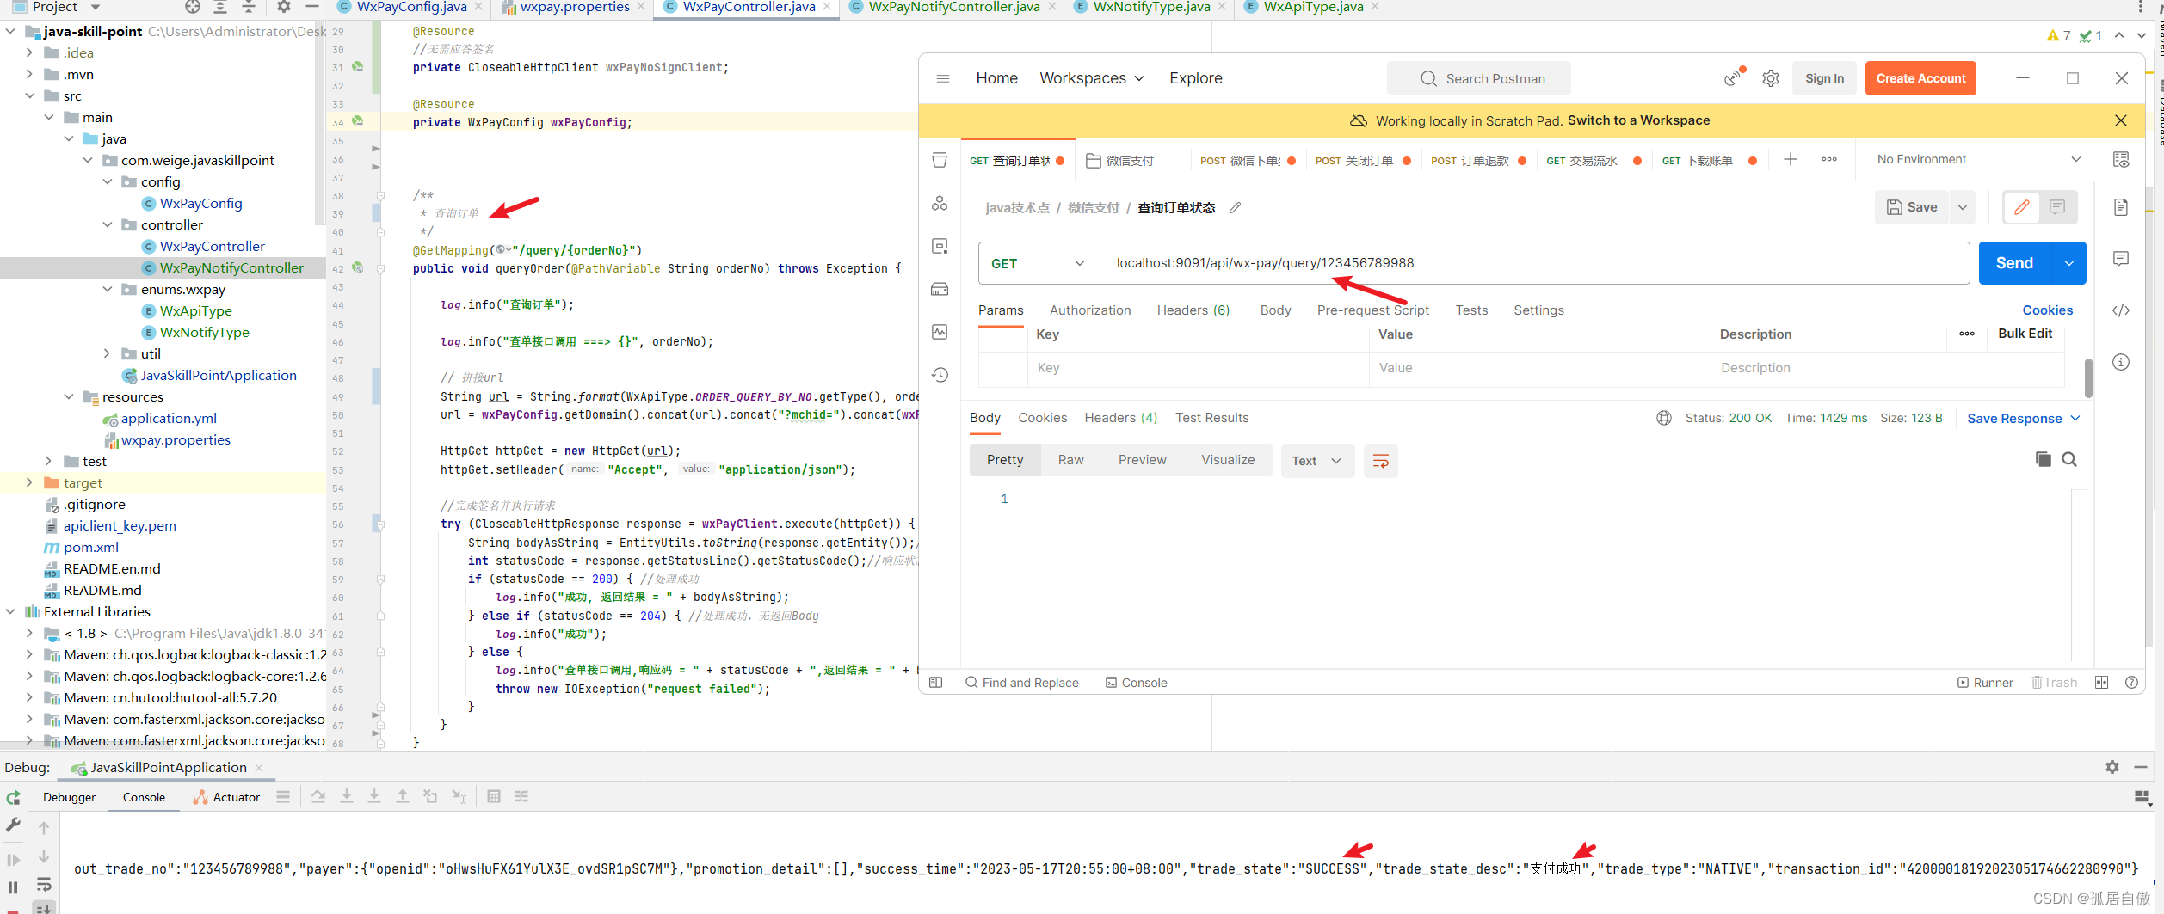Image resolution: width=2164 pixels, height=914 pixels.
Task: Open No Environment selector
Action: click(1978, 160)
